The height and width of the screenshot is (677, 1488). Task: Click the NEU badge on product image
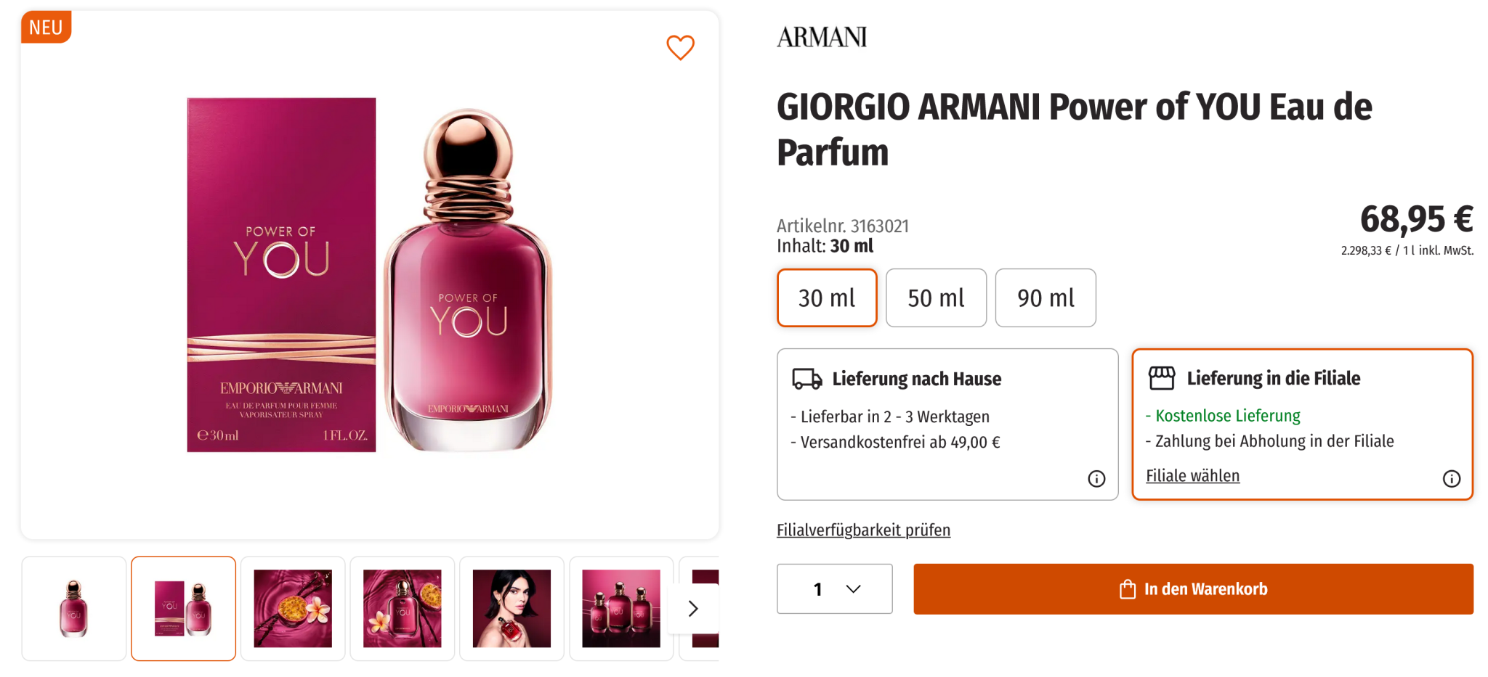[x=46, y=28]
